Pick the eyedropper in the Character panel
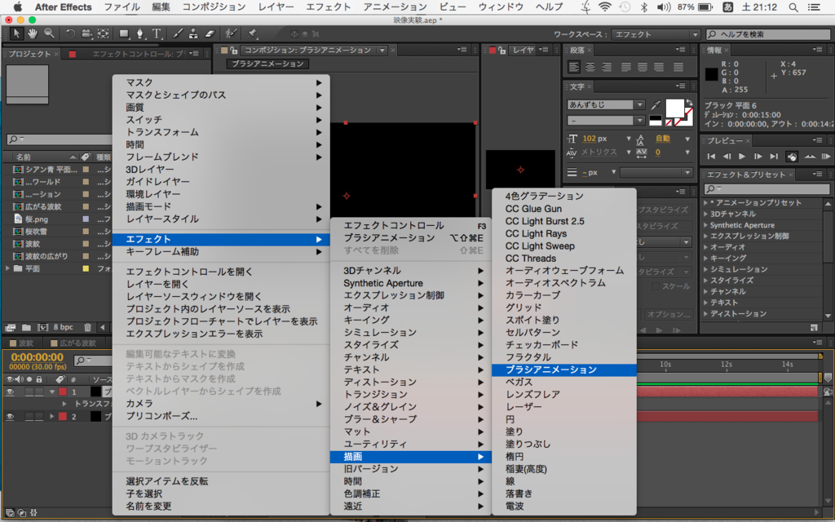This screenshot has width=835, height=522. (656, 104)
